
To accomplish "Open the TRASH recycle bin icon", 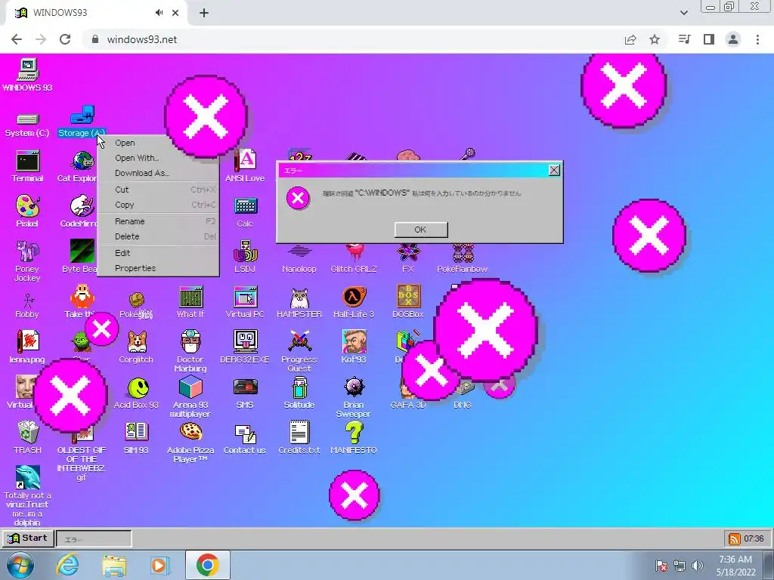I will point(27,432).
